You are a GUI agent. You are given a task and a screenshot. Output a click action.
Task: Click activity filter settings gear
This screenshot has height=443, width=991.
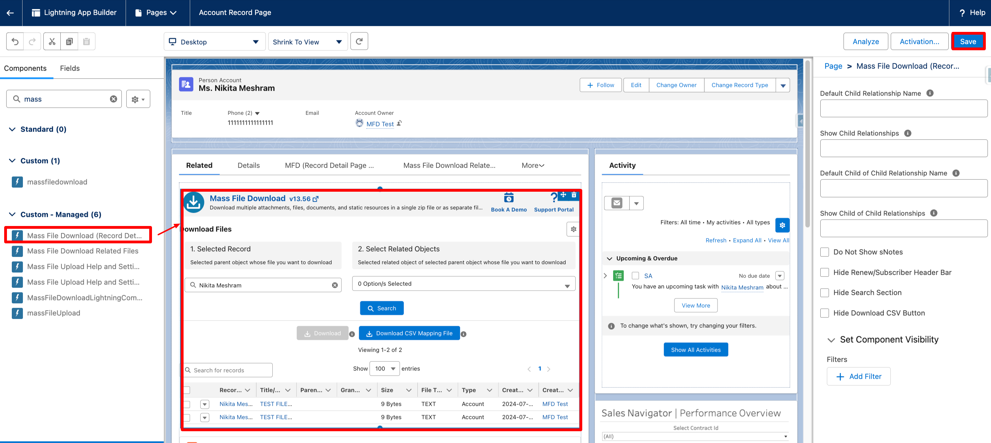point(782,225)
